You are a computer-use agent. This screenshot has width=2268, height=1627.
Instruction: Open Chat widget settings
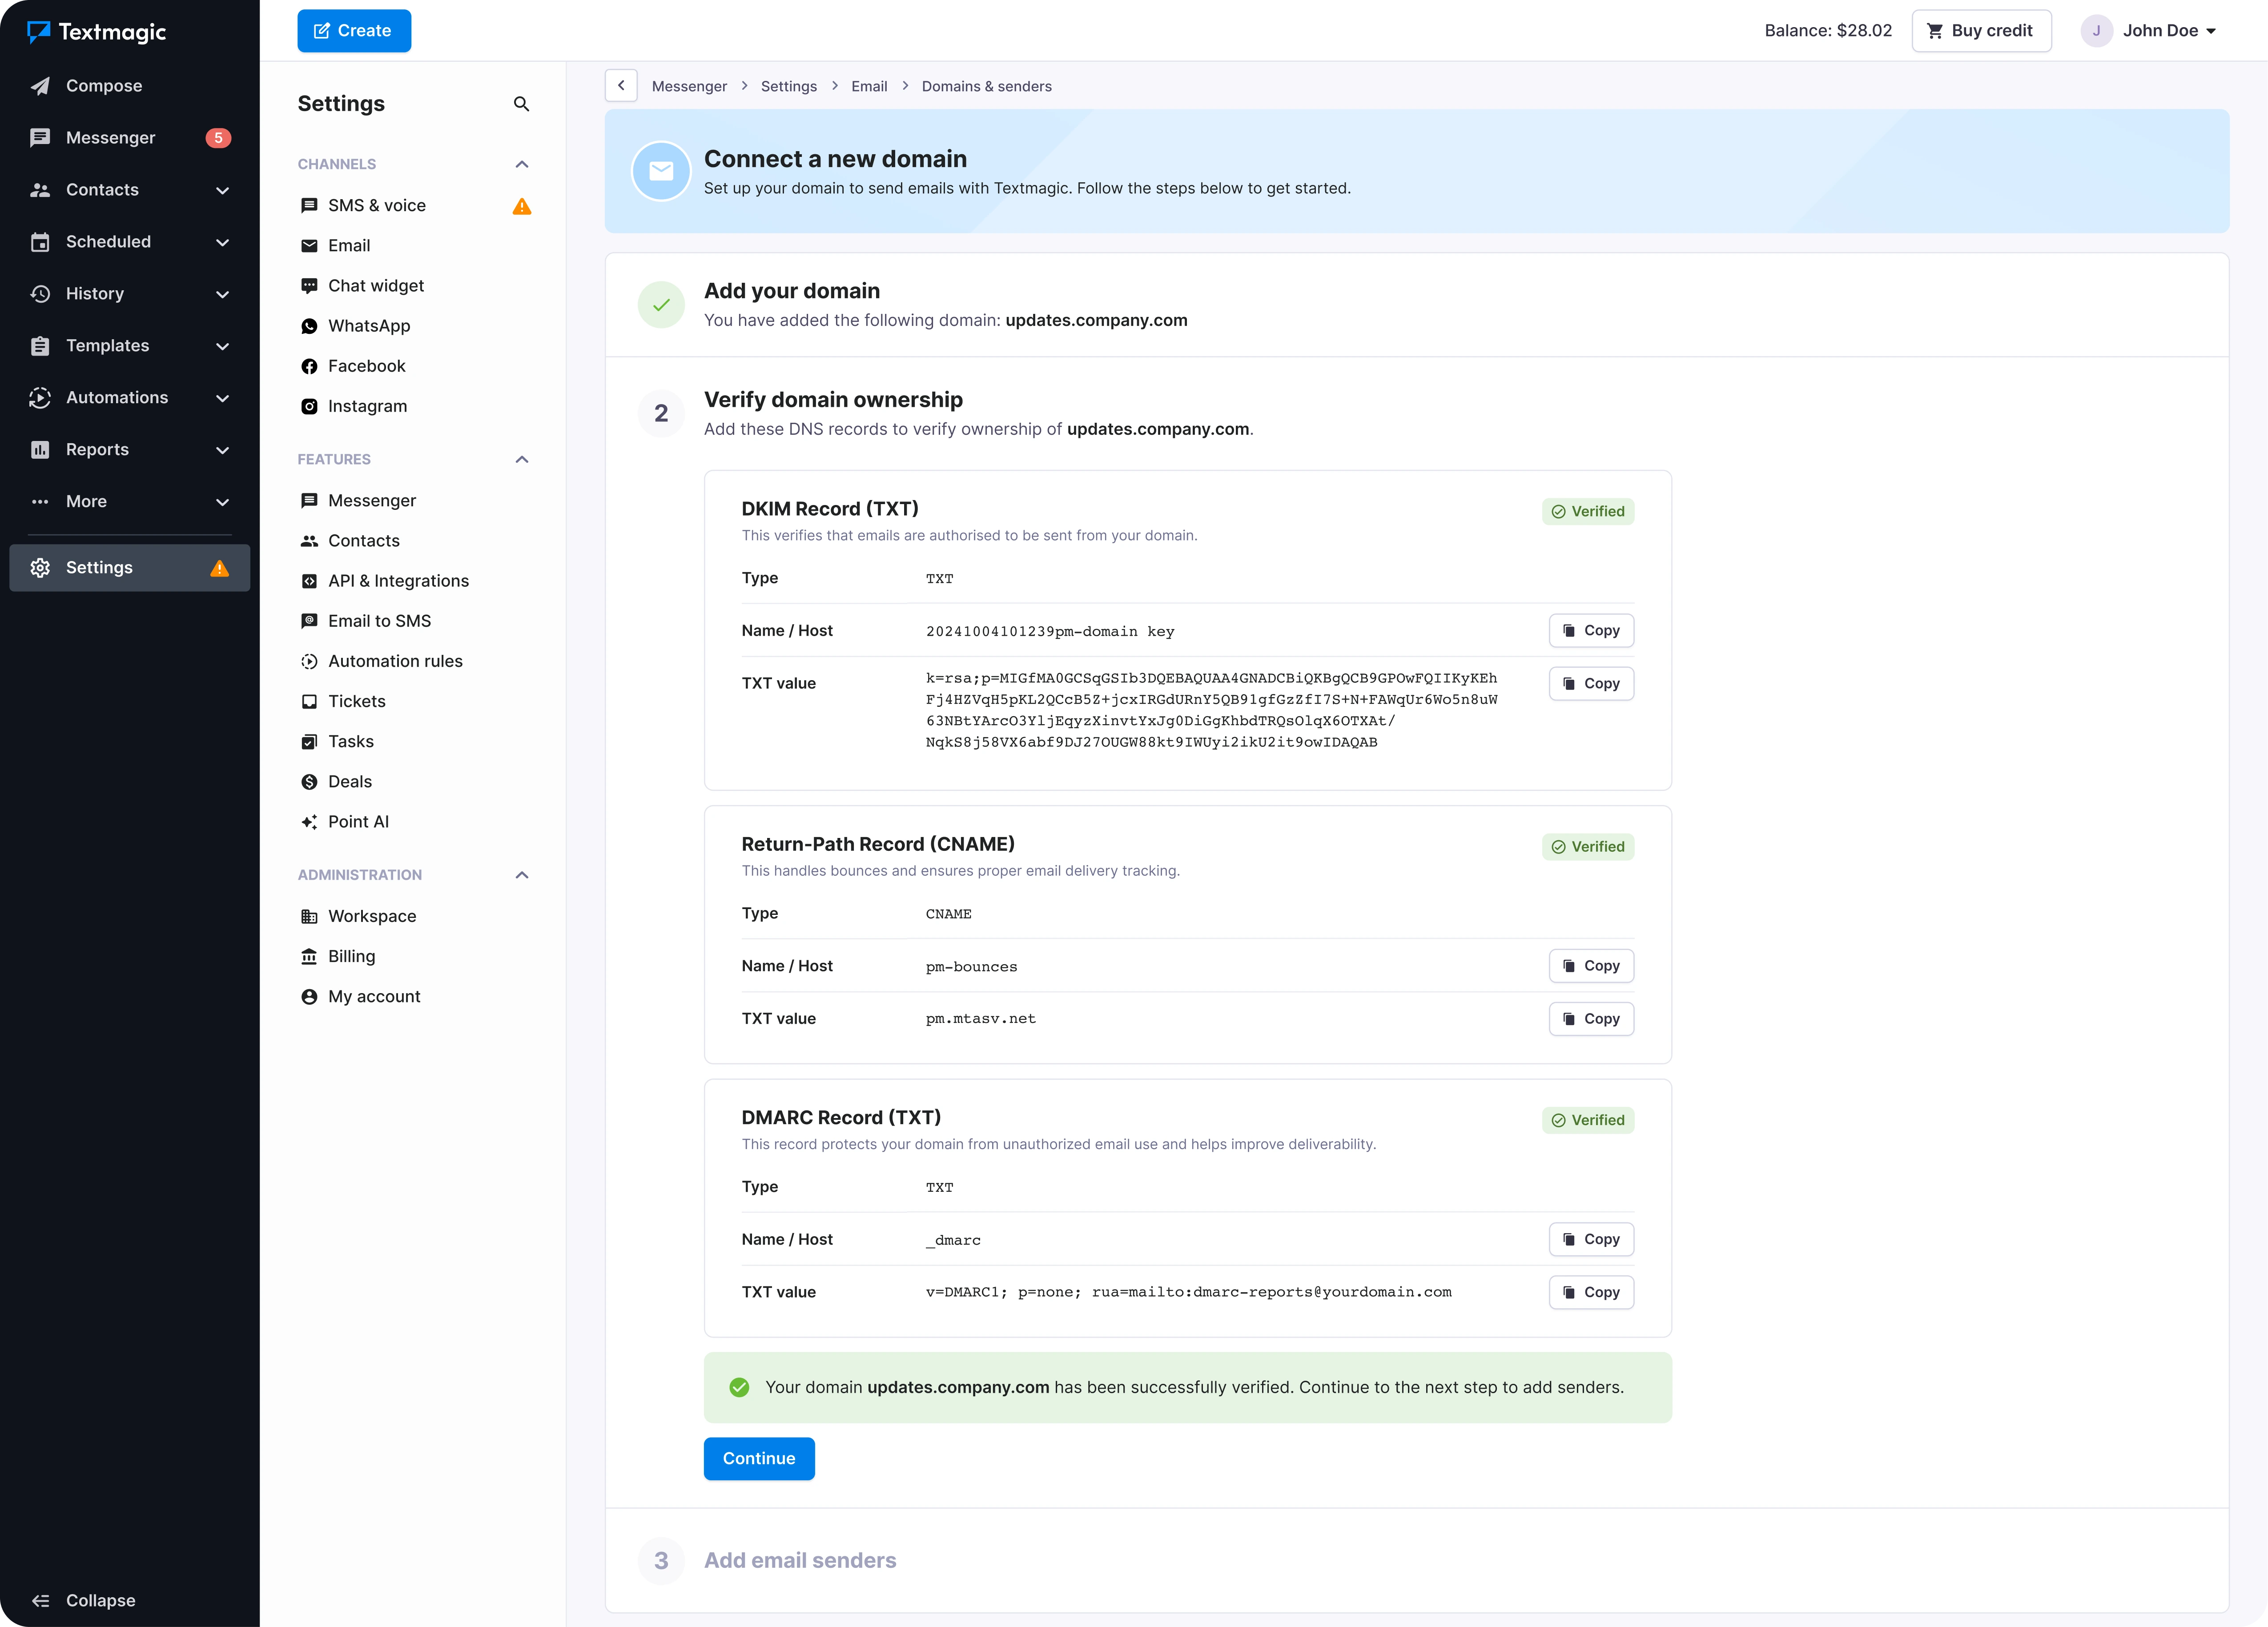pyautogui.click(x=376, y=286)
